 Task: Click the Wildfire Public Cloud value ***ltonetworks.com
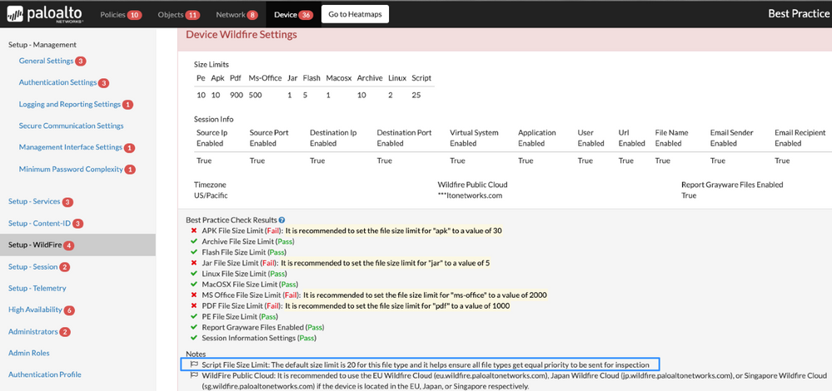click(470, 195)
